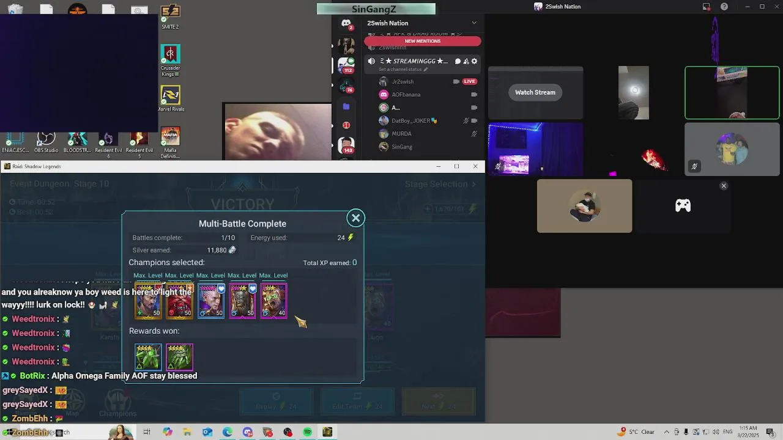The width and height of the screenshot is (783, 440).
Task: Open Crusader Kings III desktop shortcut
Action: point(170,61)
